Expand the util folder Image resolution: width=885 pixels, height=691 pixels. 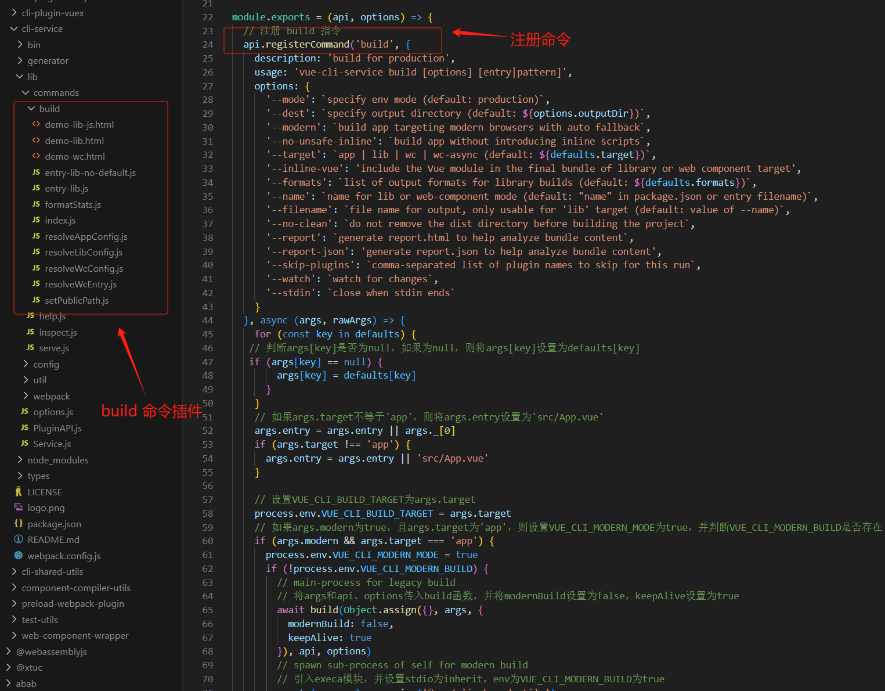[26, 380]
